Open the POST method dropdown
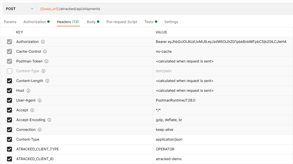The width and height of the screenshot is (293, 164). (20, 9)
